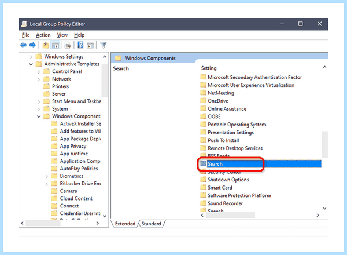
Task: Toggle Show/Hide Action Pane icon
Action: click(90, 45)
